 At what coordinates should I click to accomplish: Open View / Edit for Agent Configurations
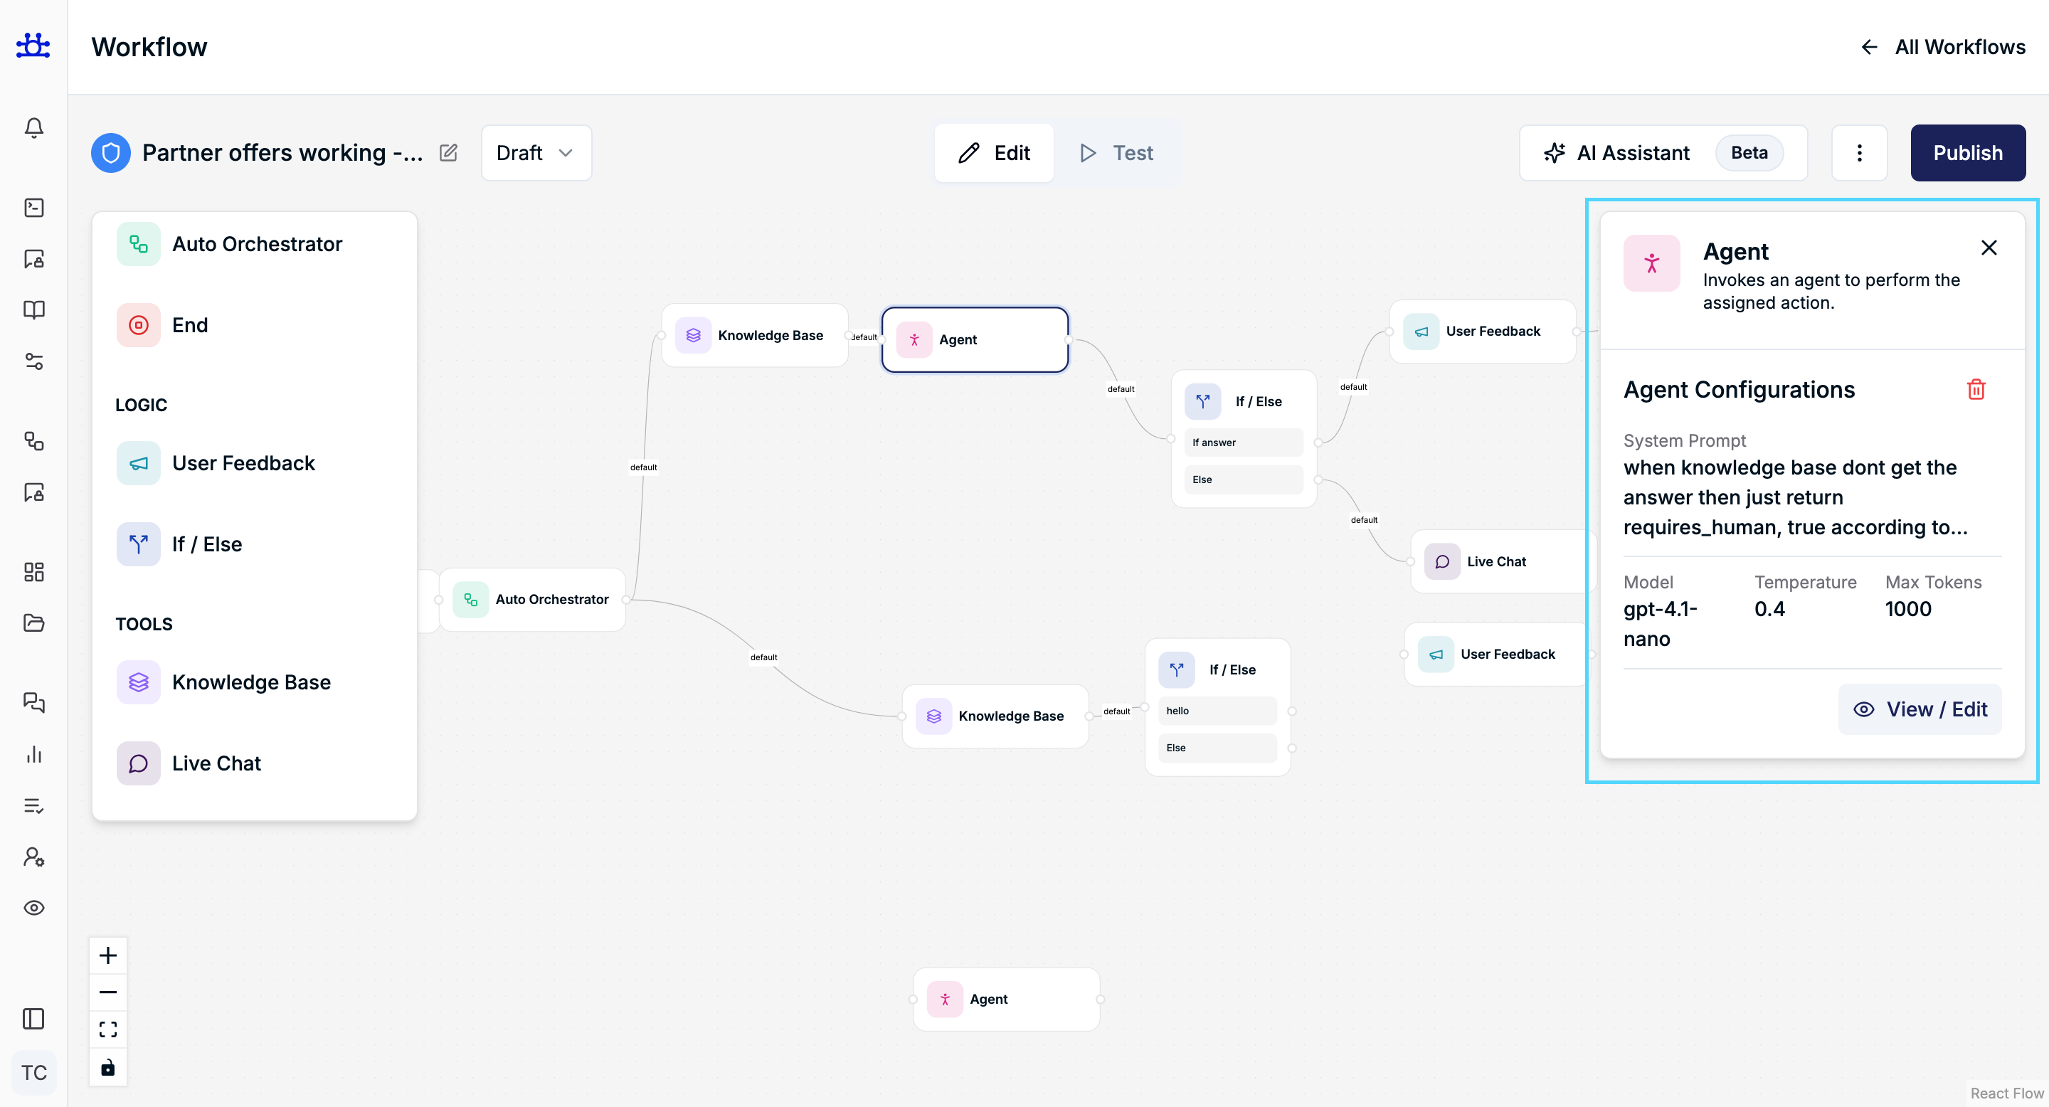(1920, 709)
